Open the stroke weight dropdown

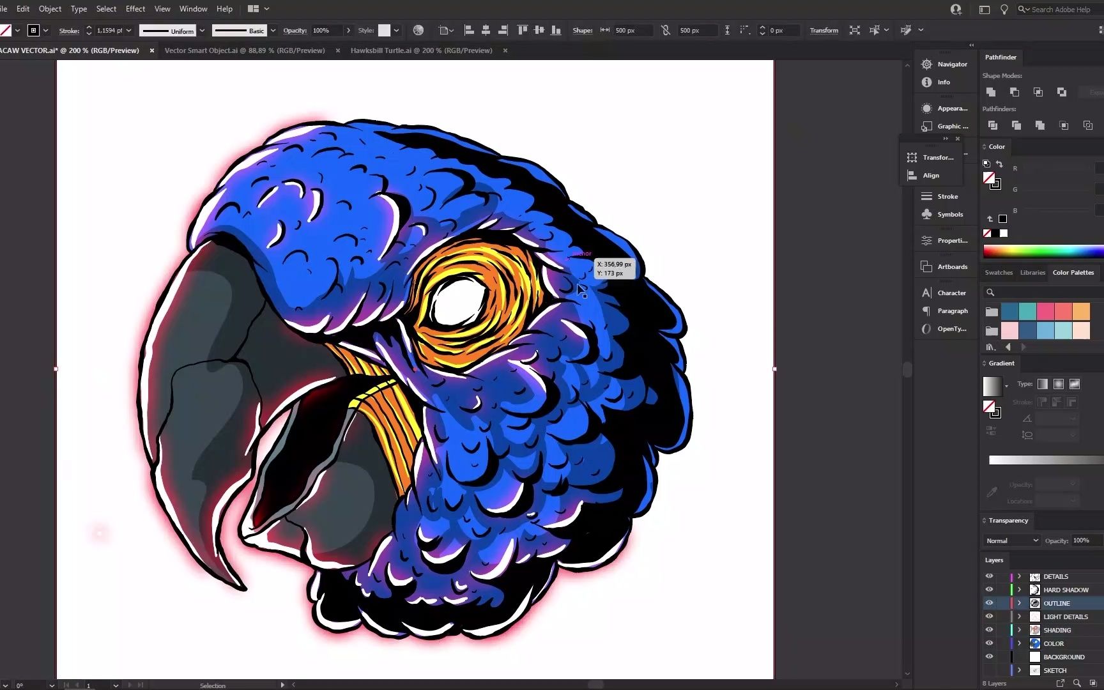pyautogui.click(x=128, y=30)
